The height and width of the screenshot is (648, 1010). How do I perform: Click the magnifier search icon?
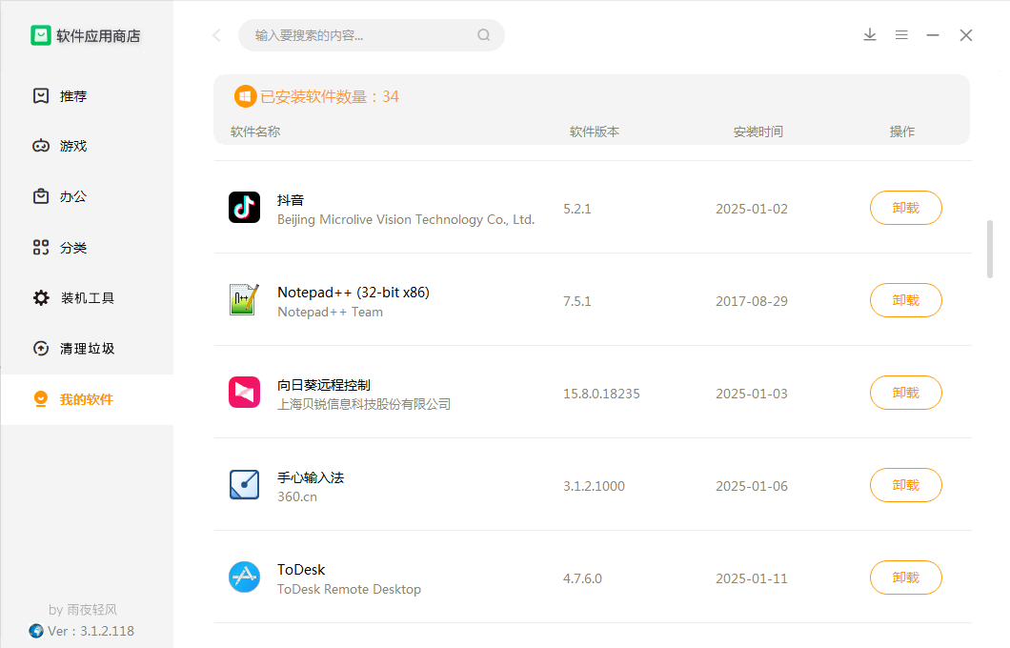coord(484,35)
